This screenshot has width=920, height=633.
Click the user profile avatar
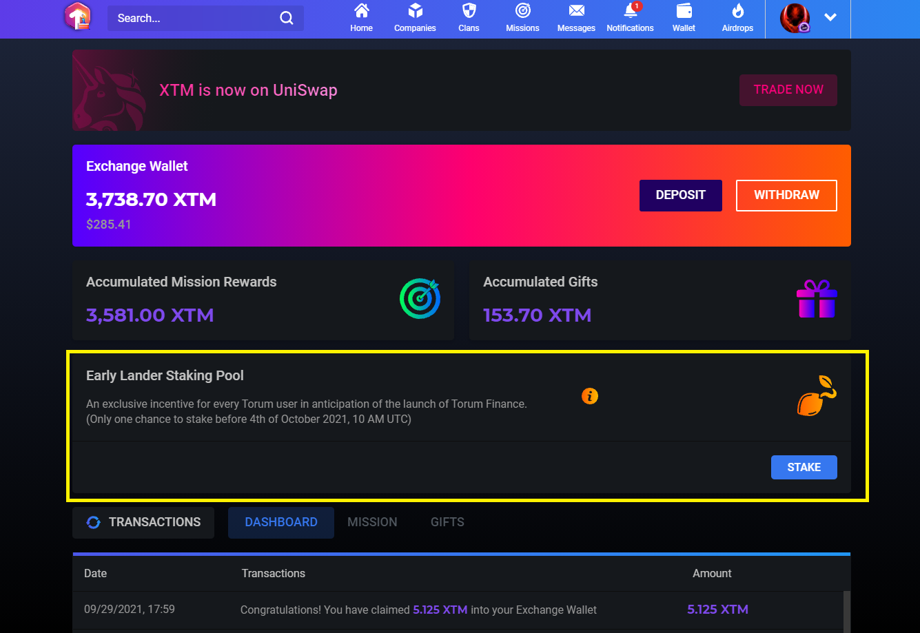point(795,18)
